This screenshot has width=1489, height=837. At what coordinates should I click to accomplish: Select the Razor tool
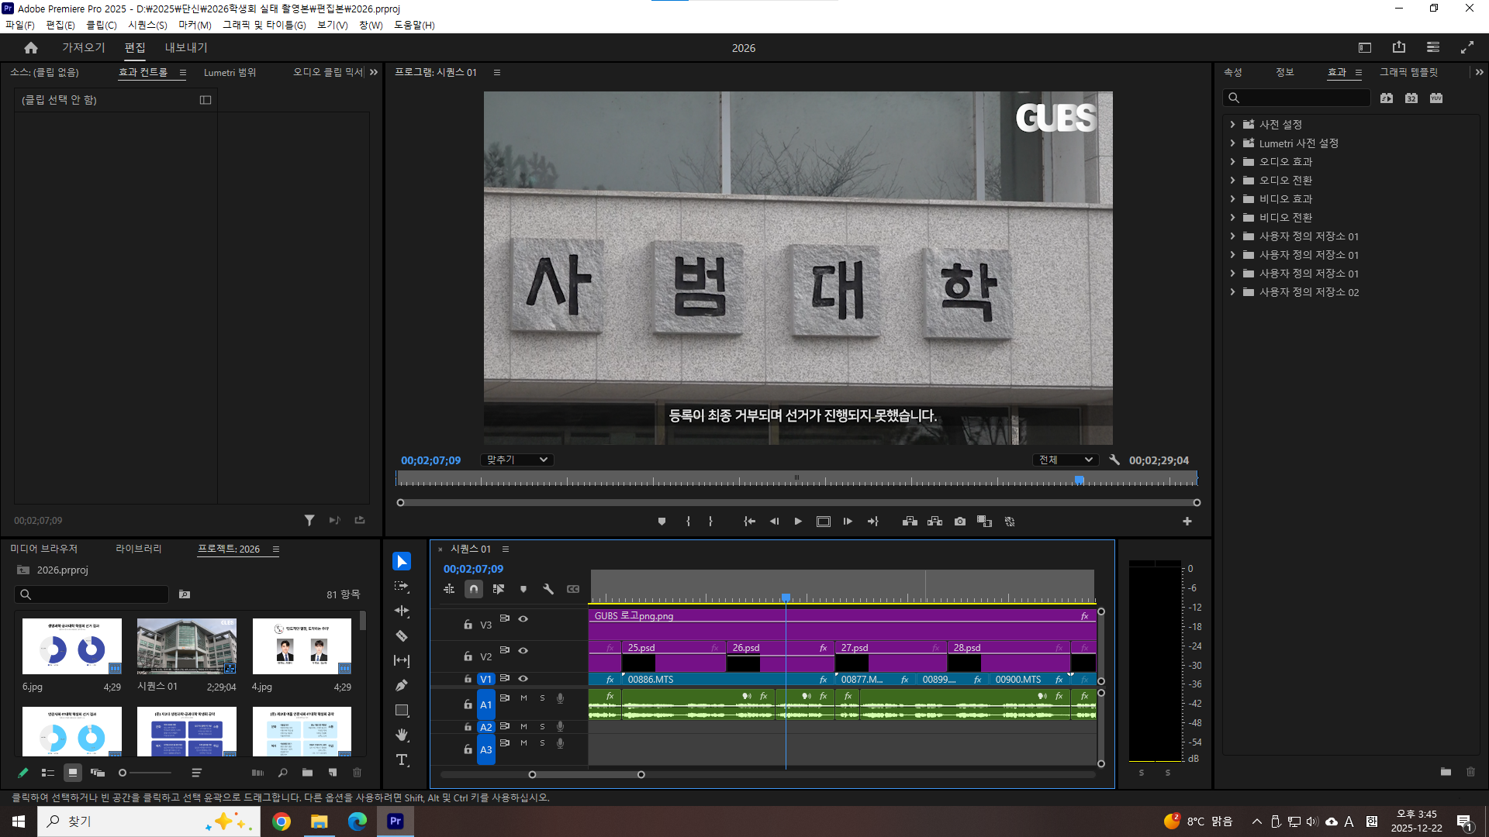(402, 636)
